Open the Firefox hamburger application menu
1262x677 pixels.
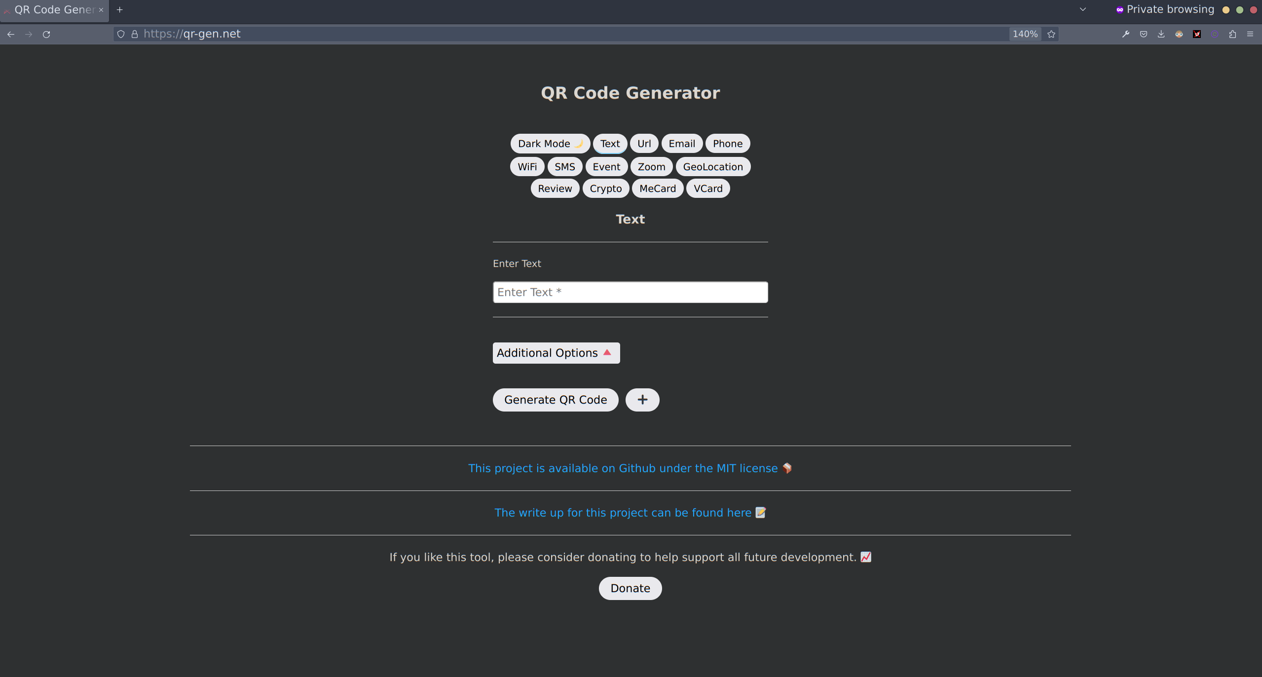click(x=1250, y=34)
